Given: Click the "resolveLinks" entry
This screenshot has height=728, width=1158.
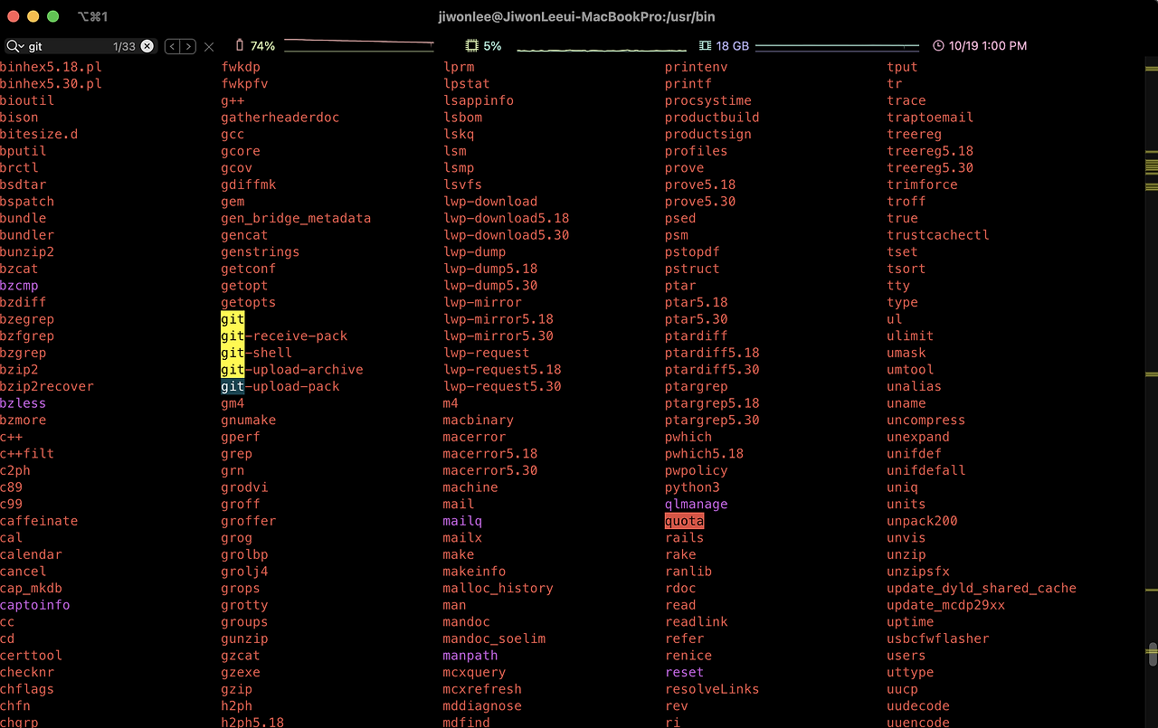Looking at the screenshot, I should pyautogui.click(x=712, y=689).
